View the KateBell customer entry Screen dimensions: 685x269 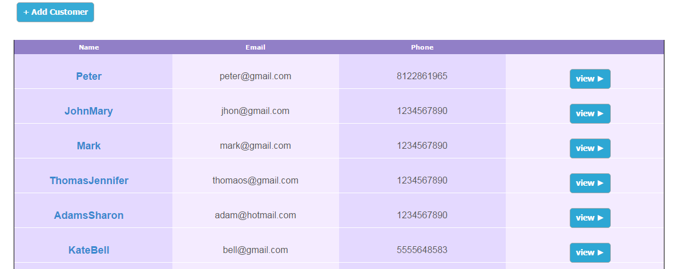pyautogui.click(x=590, y=252)
